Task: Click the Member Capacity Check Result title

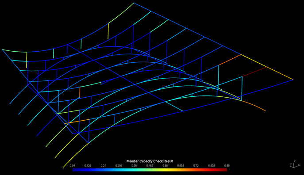Action: pyautogui.click(x=150, y=161)
